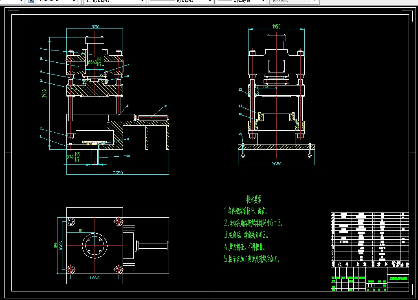Select technical note 2 about weld size 6~8

(x=253, y=223)
